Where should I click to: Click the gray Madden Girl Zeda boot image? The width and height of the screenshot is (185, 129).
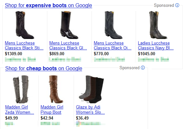[x=21, y=89]
